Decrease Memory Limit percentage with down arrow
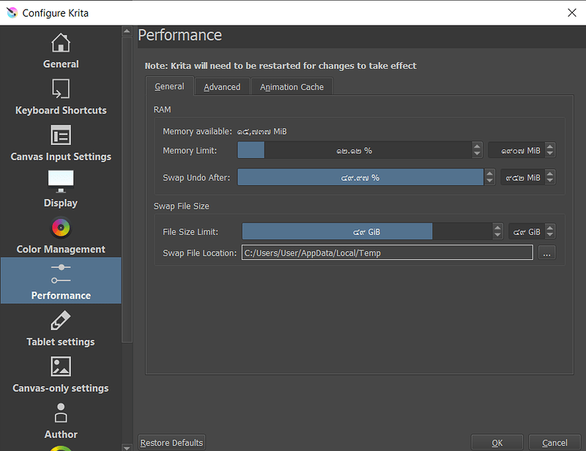586x451 pixels. coord(477,154)
